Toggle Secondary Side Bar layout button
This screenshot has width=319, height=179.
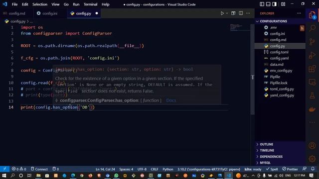(274, 4)
